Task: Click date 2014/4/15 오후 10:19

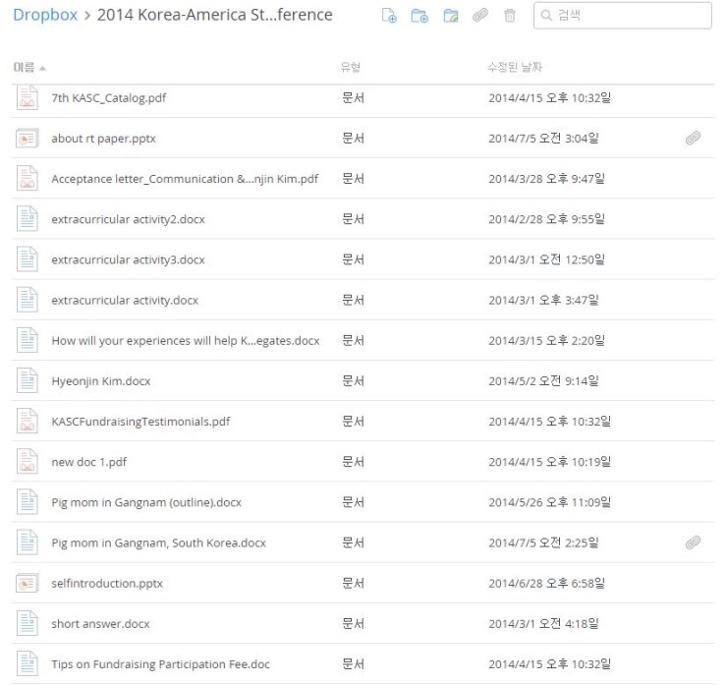Action: pos(549,462)
